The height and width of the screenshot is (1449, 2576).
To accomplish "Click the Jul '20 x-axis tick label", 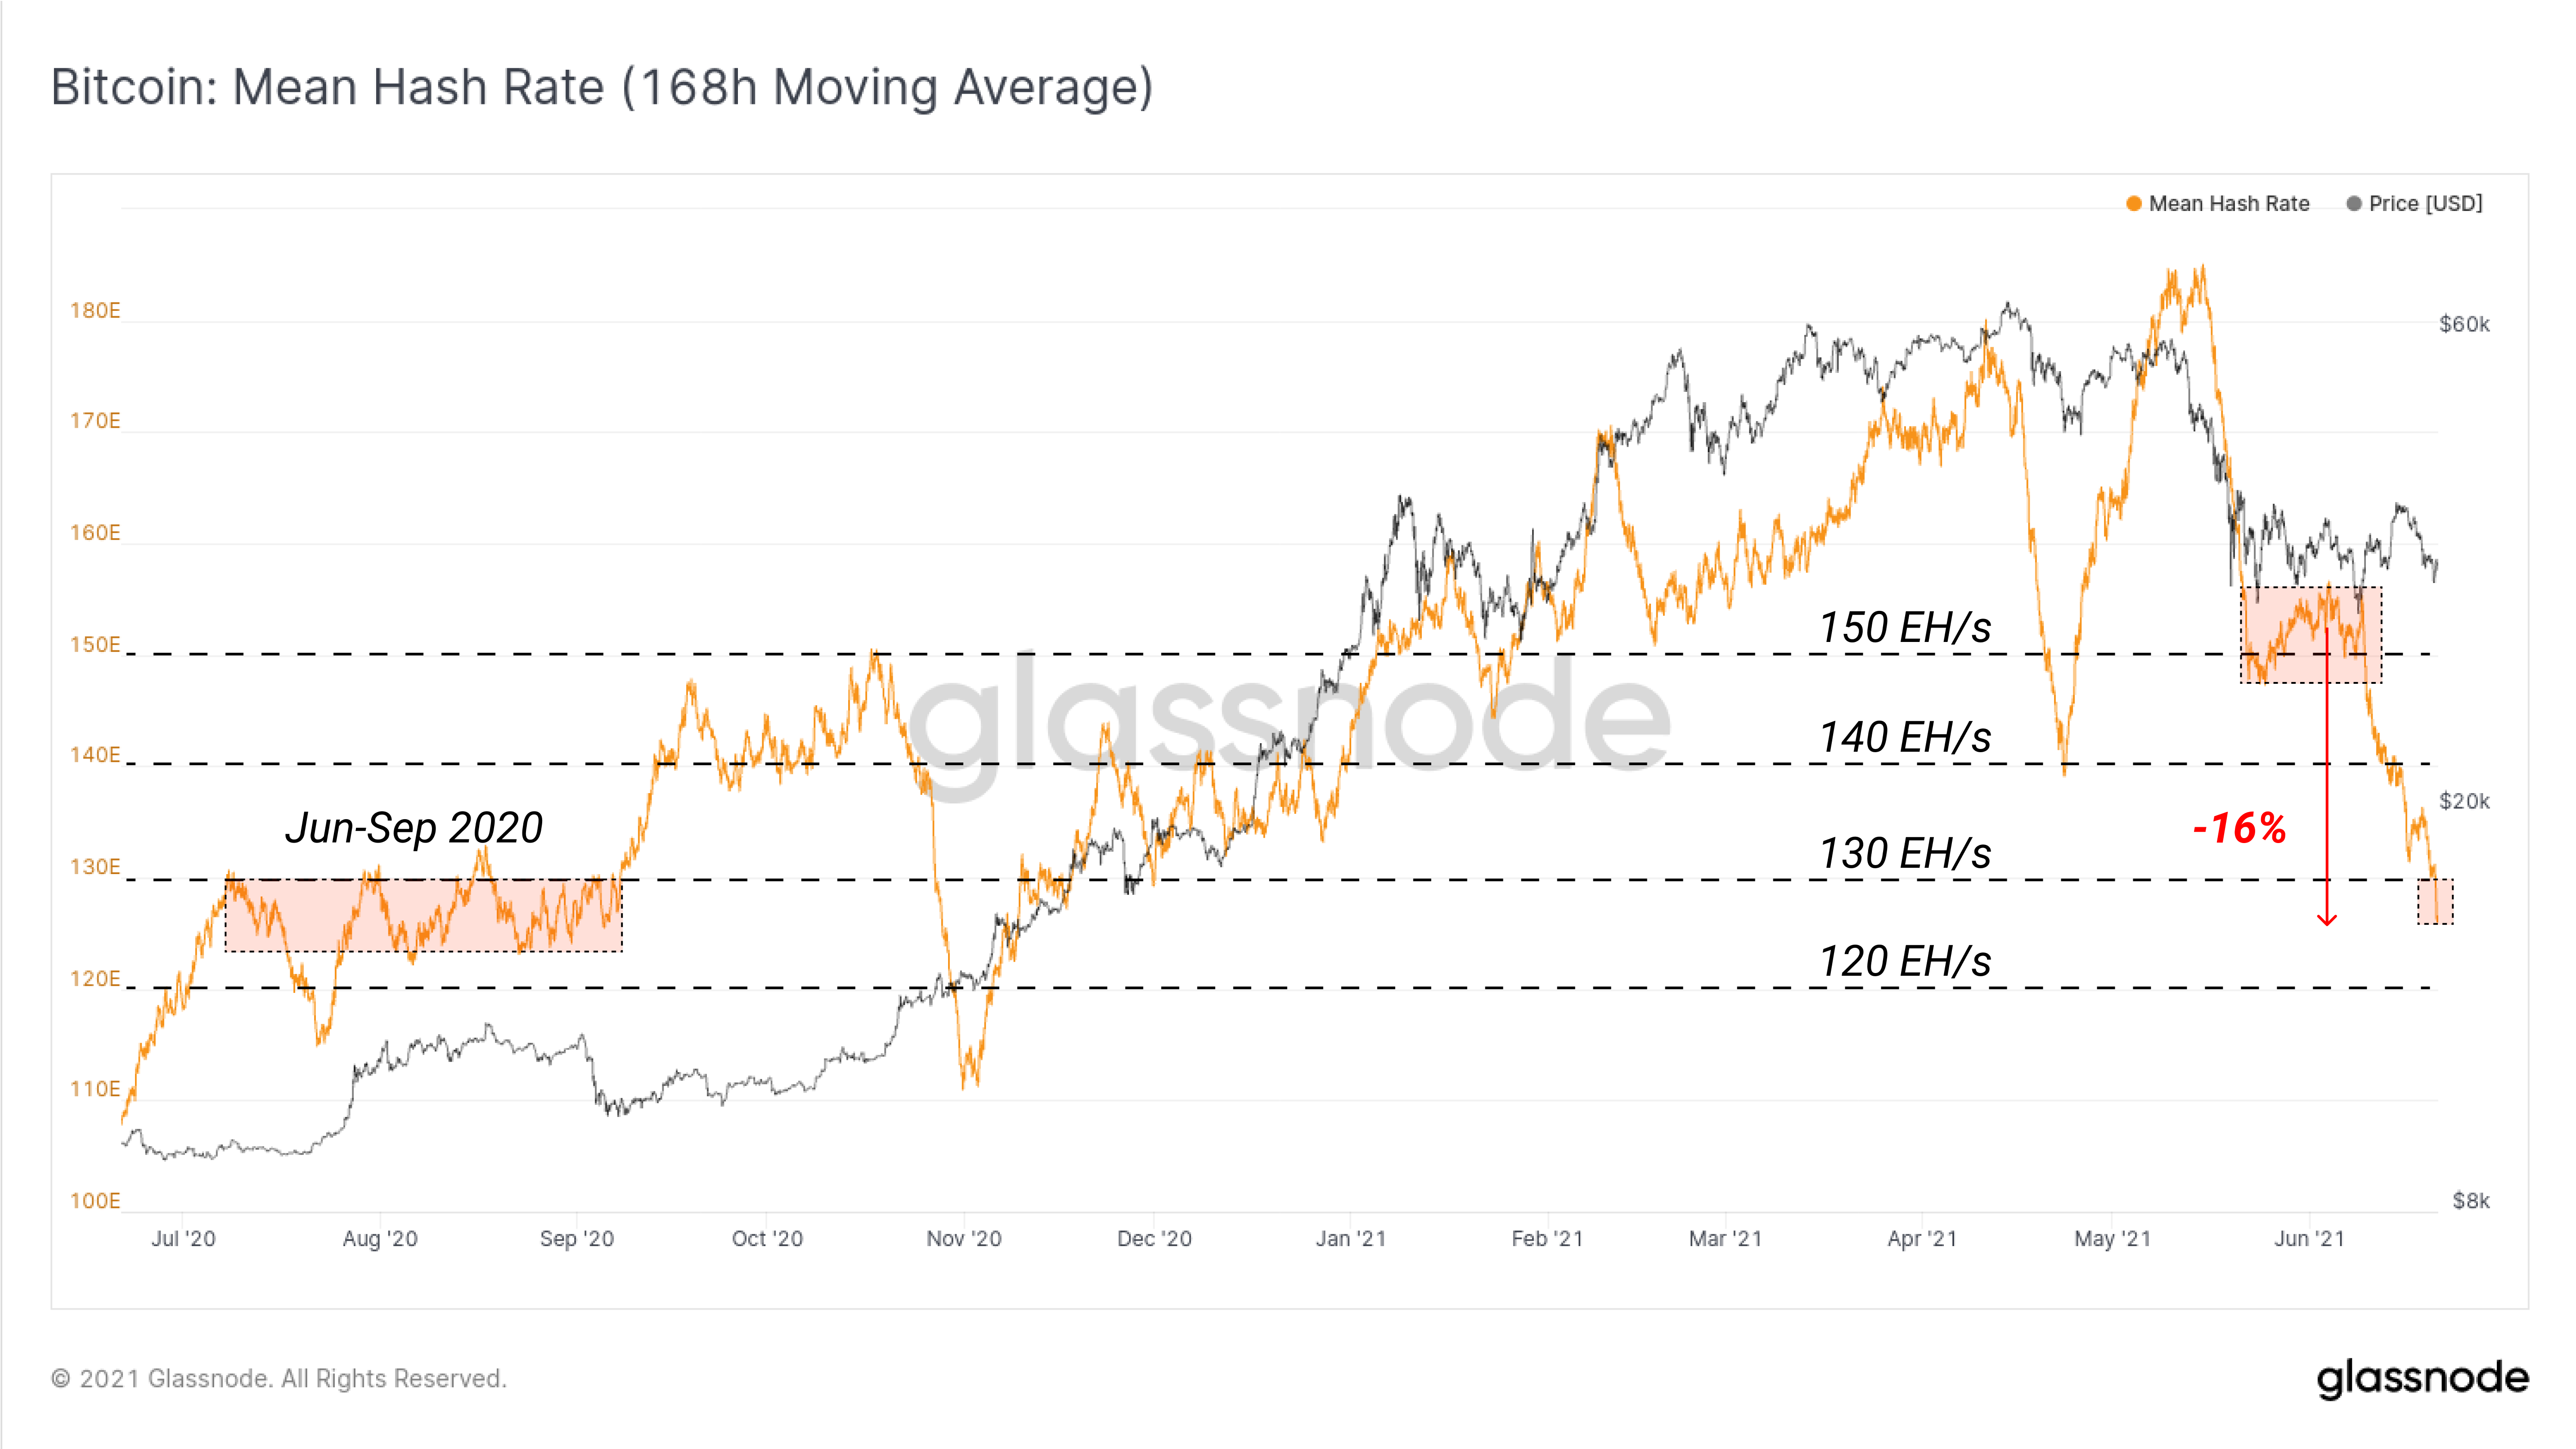I will coord(183,1238).
